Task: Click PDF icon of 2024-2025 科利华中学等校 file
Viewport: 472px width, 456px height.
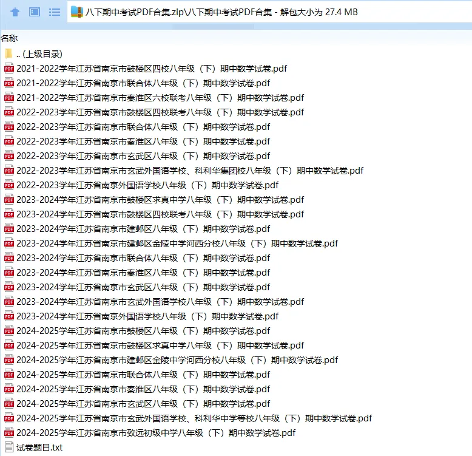Action: (9, 418)
